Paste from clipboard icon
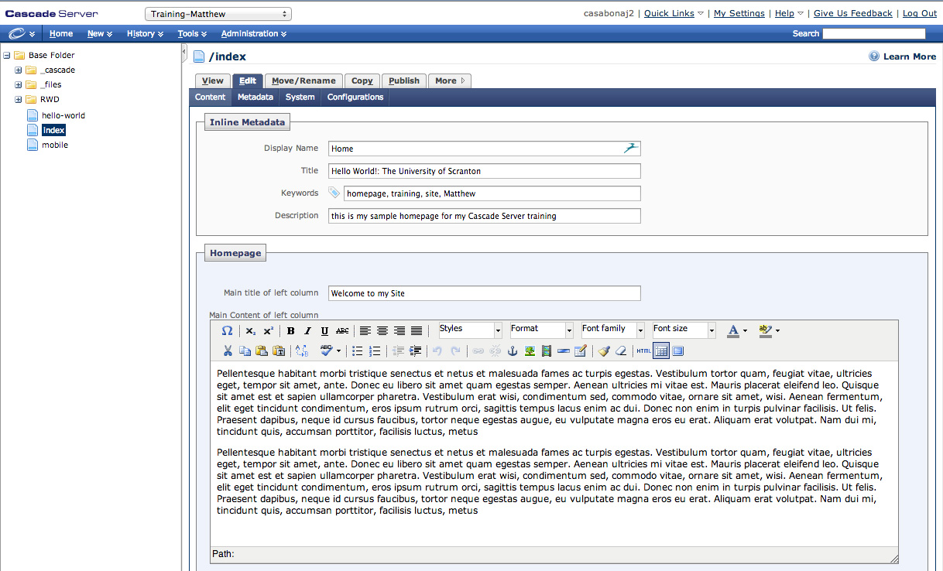Screen dimensions: 943x571 coord(262,350)
